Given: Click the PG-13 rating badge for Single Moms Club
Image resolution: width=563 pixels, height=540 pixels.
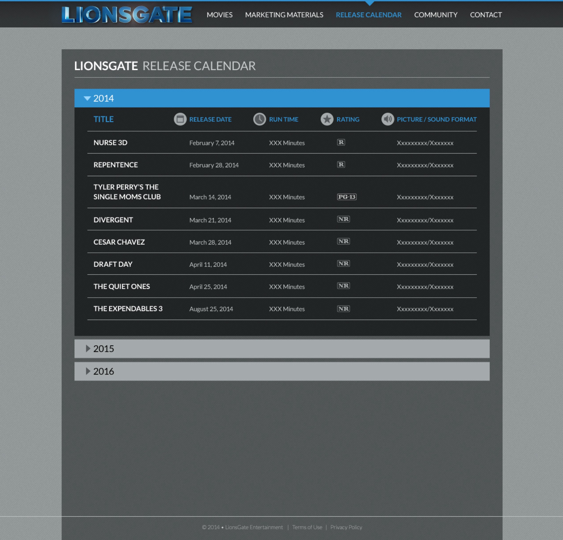Looking at the screenshot, I should tap(347, 197).
